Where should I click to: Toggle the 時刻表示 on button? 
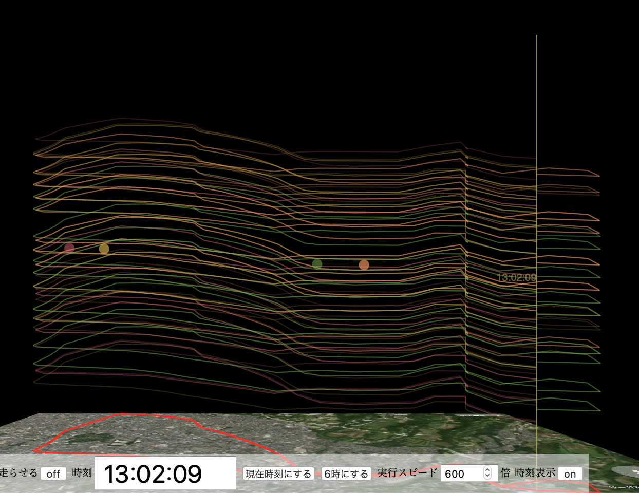pyautogui.click(x=570, y=473)
